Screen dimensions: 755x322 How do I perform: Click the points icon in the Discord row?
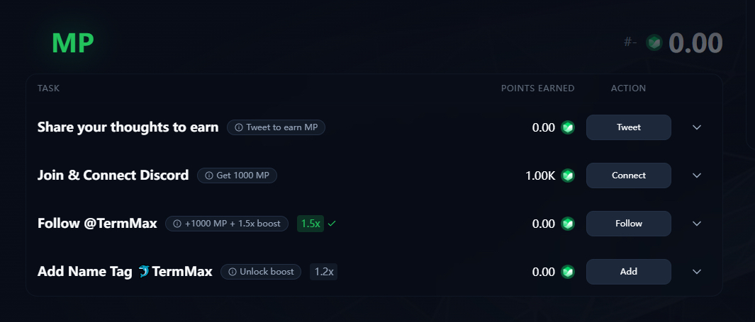[x=567, y=176]
